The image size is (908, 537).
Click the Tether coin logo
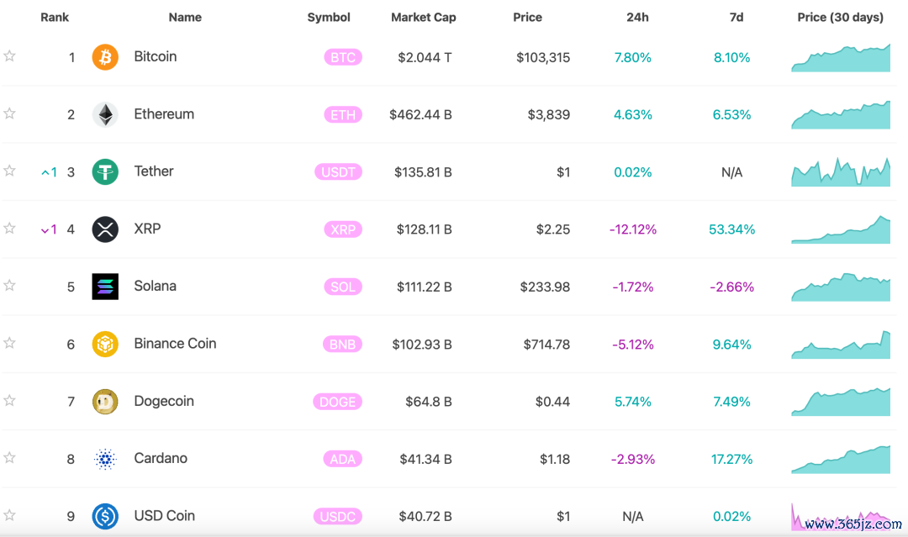point(105,172)
